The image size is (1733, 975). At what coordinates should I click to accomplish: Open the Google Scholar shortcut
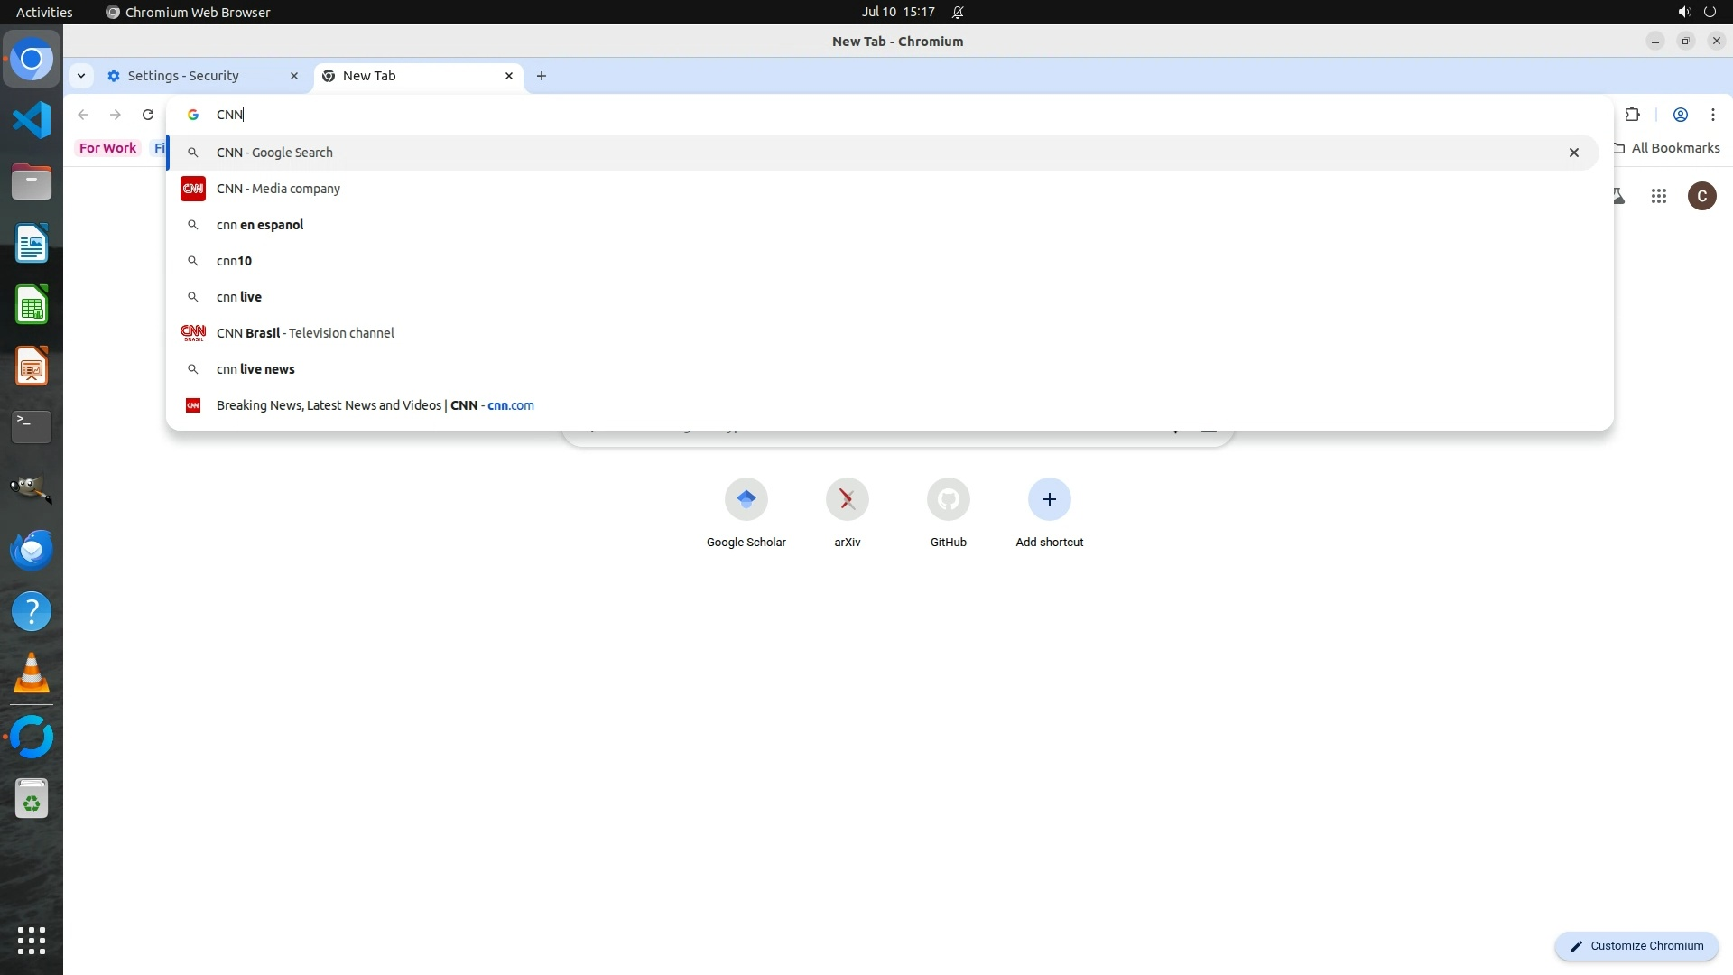pos(746,499)
